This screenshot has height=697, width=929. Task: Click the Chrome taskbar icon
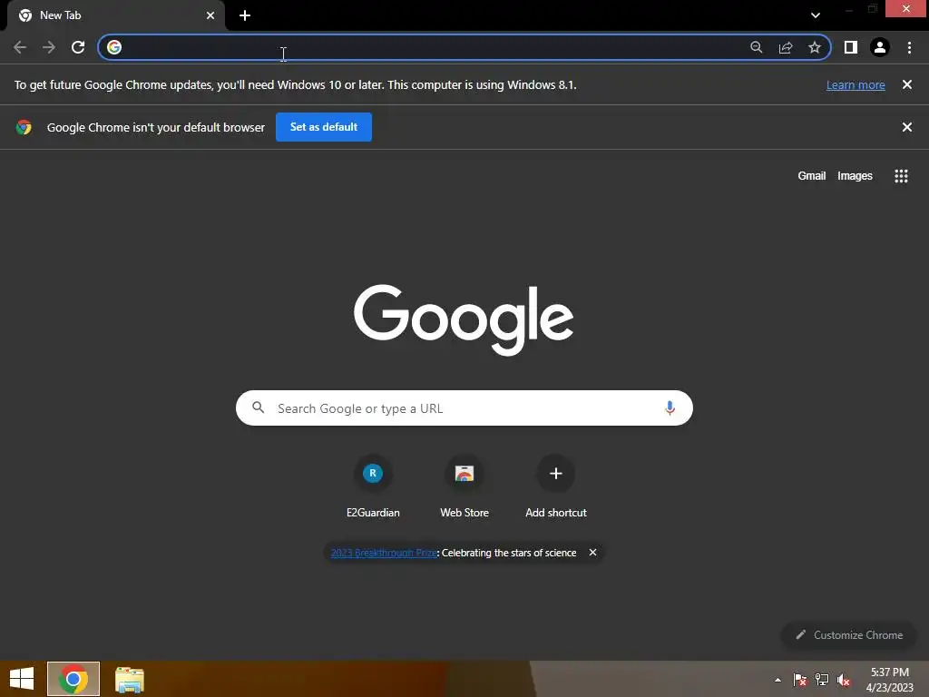tap(73, 679)
